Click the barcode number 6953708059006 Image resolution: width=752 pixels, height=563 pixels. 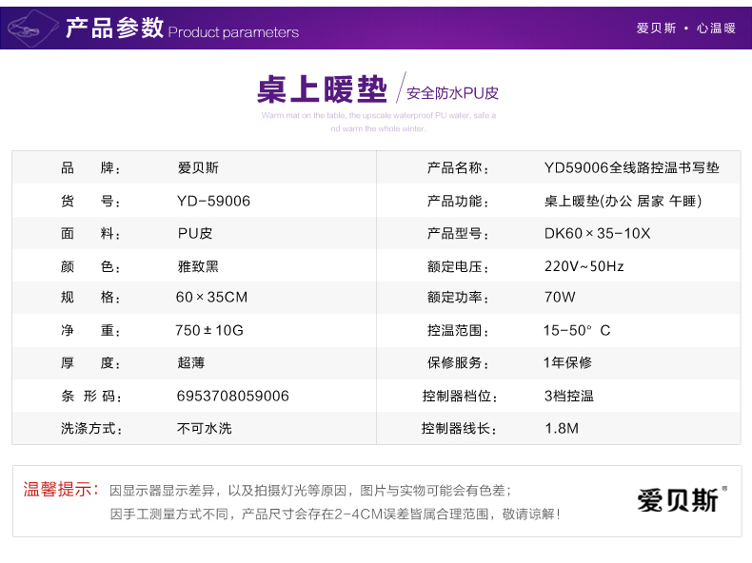coord(232,396)
